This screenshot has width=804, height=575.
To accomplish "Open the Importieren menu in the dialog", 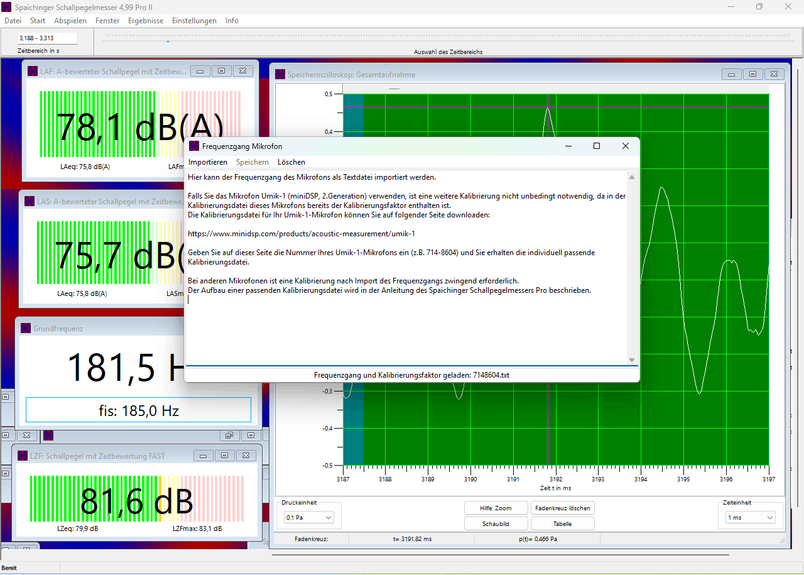I will point(208,162).
